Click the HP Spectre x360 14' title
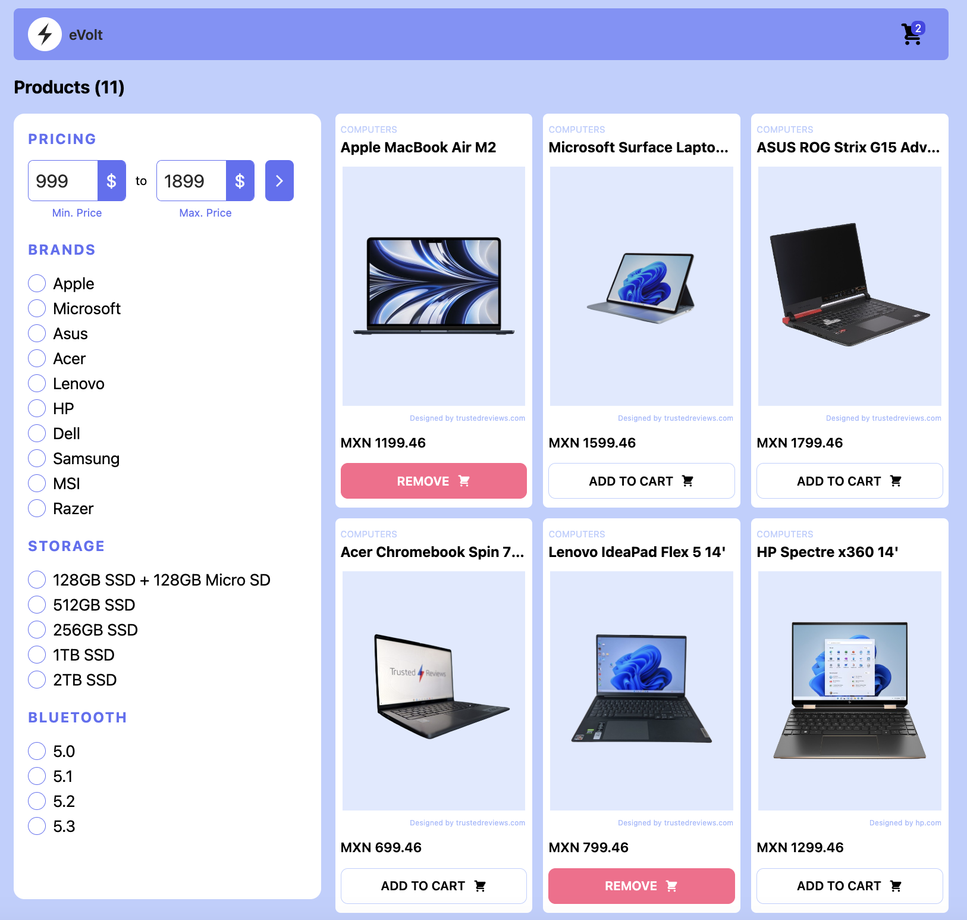 coord(827,552)
